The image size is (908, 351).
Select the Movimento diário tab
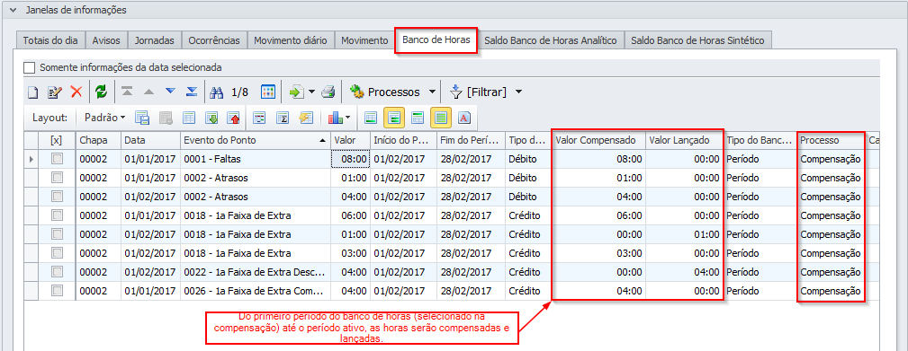pos(291,40)
